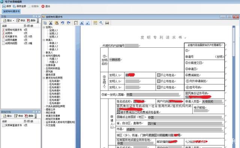Image resolution: width=240 pixels, height=148 pixels.
Task: Click the page layout icon beside redo
Action: pyautogui.click(x=76, y=23)
